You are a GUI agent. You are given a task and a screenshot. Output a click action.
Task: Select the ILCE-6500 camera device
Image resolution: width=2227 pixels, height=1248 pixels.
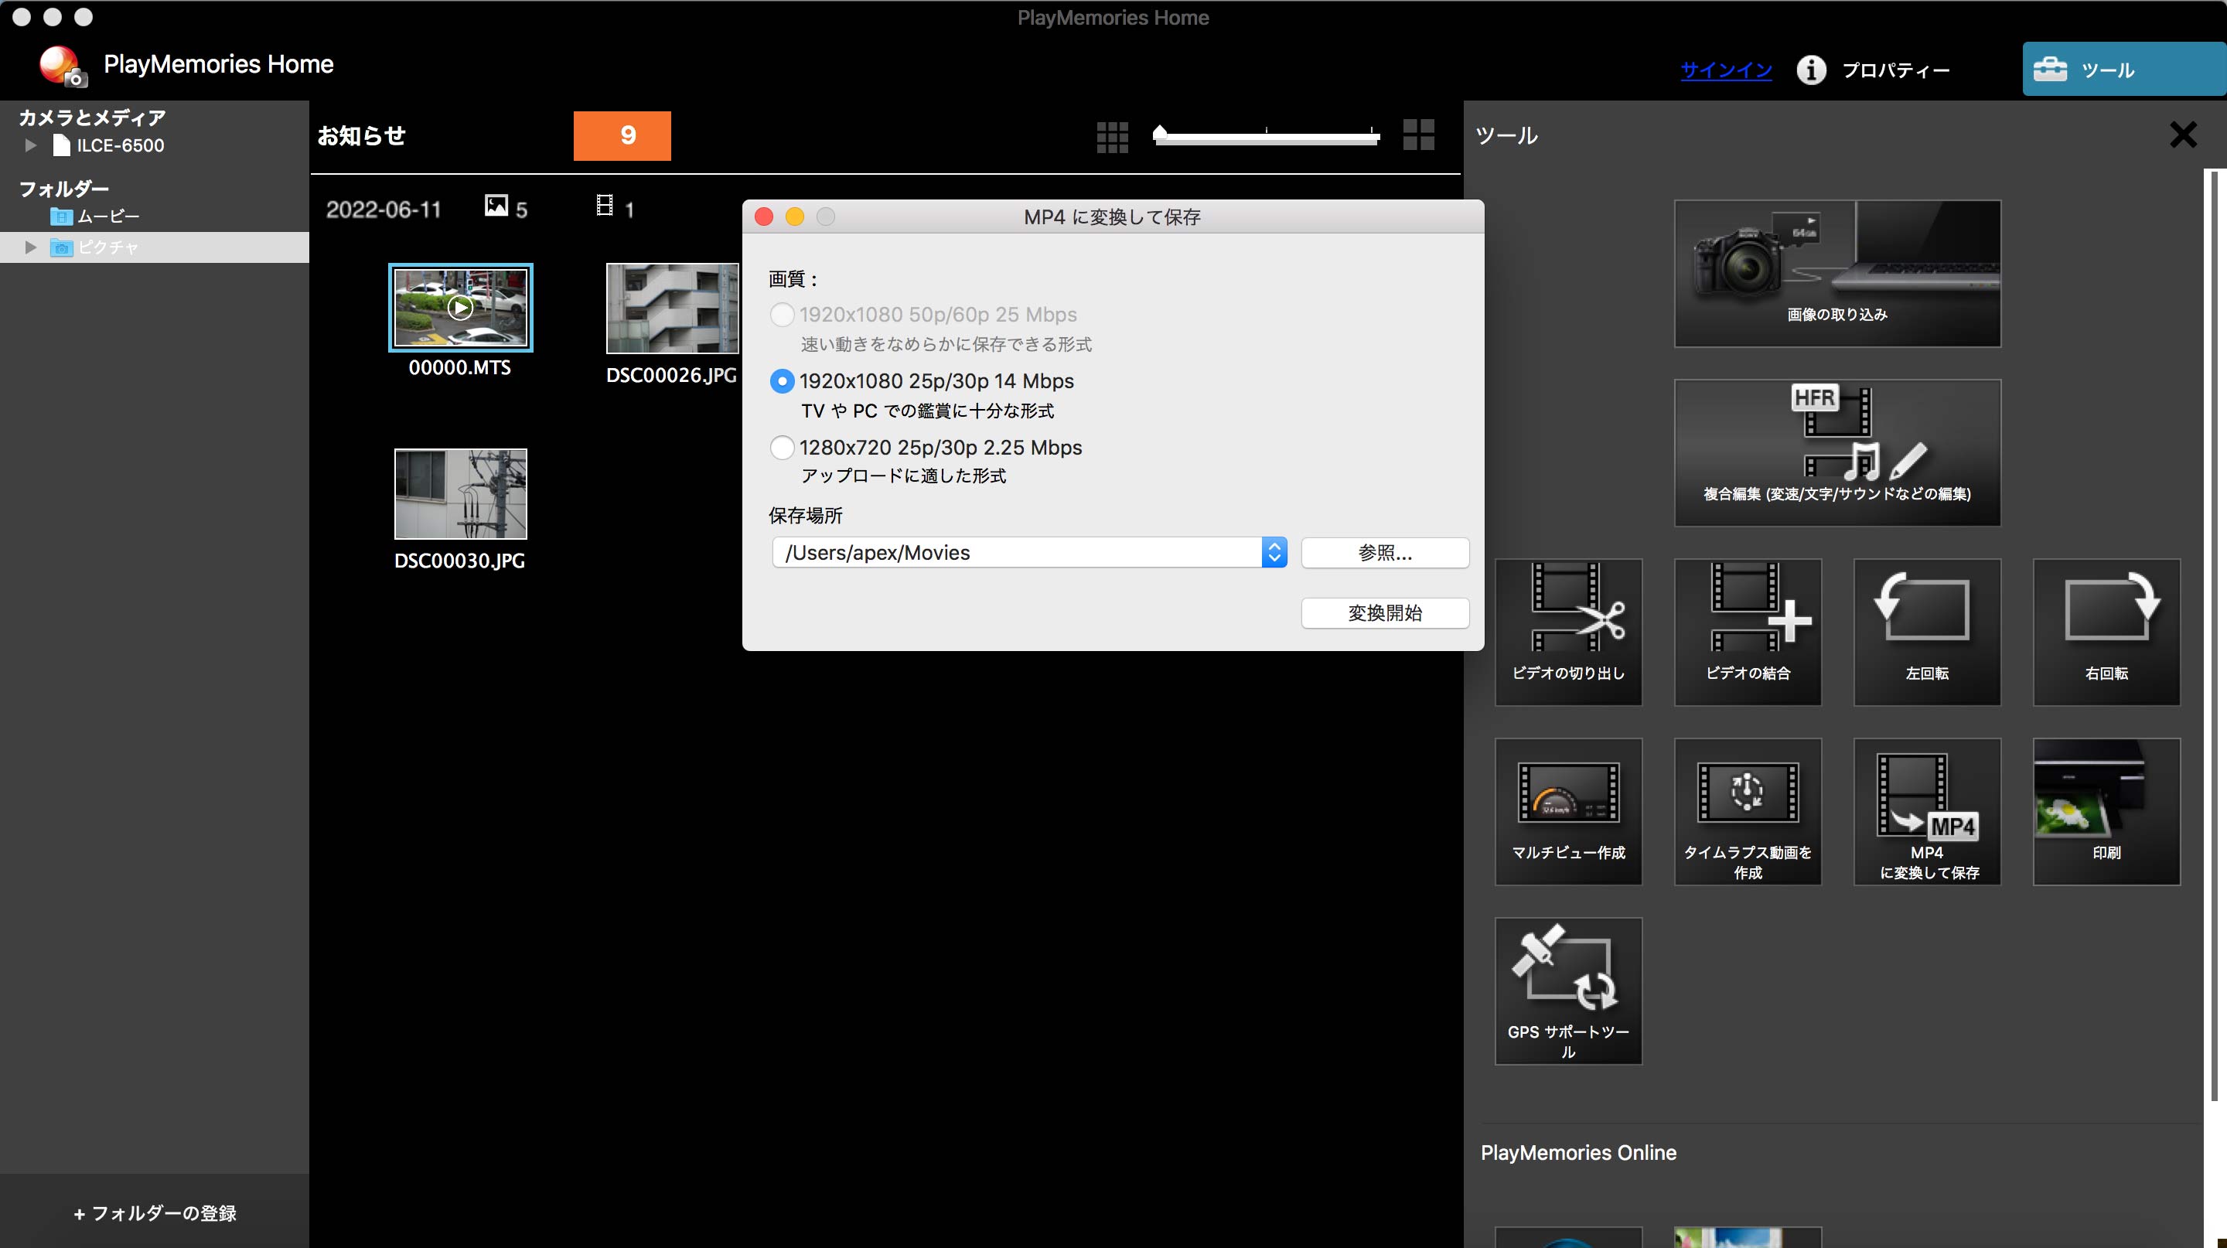click(x=108, y=145)
